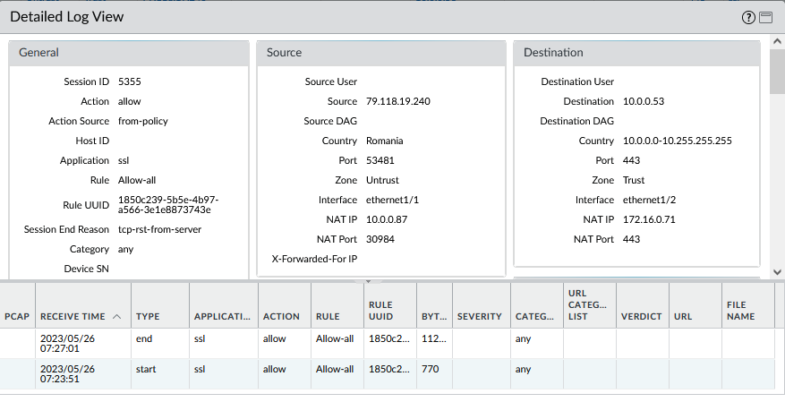Click the RULE UUID column header
785x402 pixels.
tap(380, 311)
